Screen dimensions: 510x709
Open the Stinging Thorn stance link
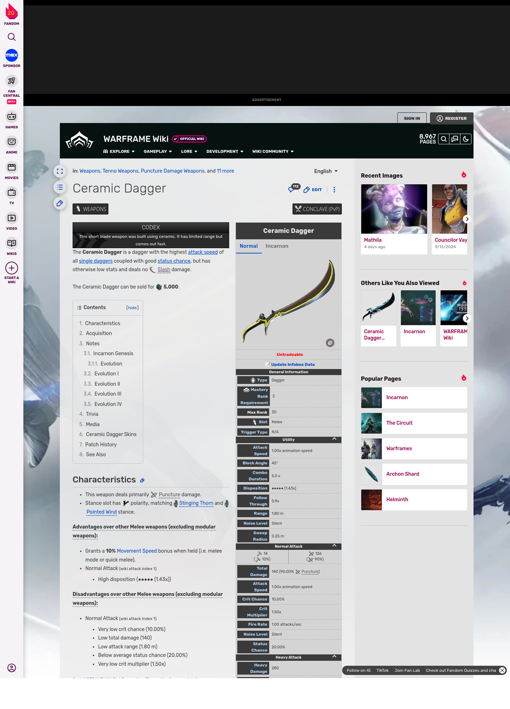(x=196, y=503)
